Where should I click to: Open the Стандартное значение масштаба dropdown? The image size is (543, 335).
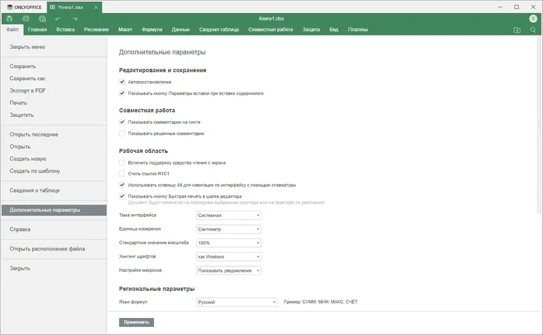tap(229, 243)
